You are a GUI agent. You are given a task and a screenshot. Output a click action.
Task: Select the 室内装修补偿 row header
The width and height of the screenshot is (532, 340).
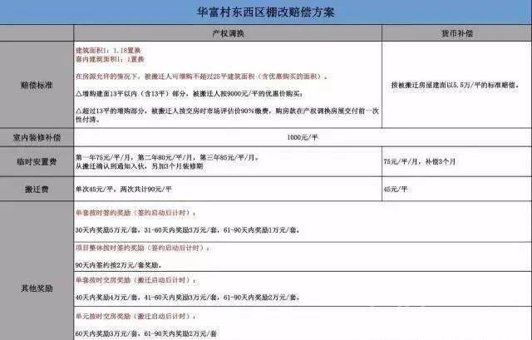click(37, 136)
